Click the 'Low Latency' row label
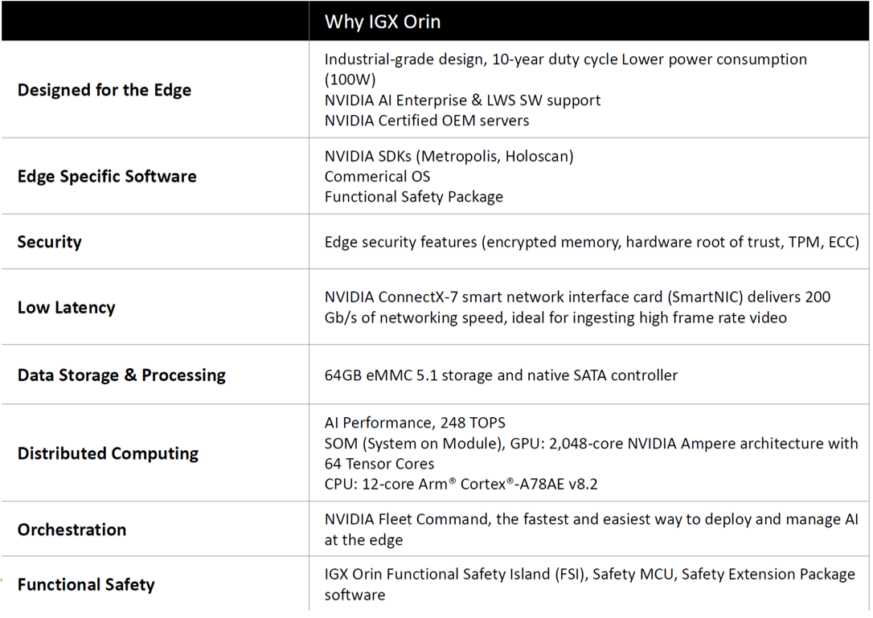 point(66,307)
